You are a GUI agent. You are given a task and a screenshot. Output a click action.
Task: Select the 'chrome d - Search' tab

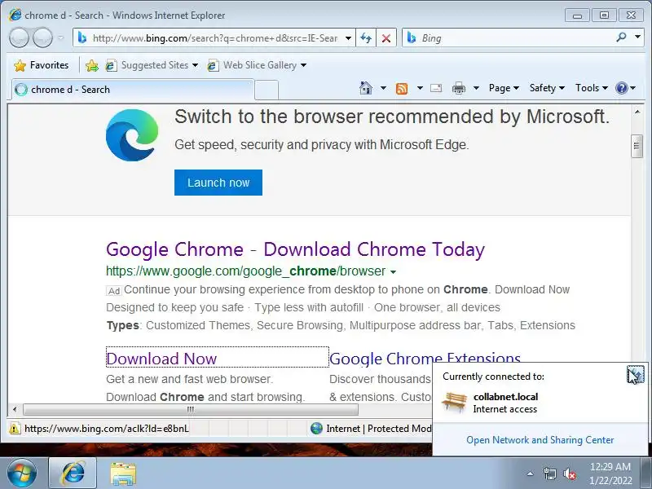tap(132, 90)
